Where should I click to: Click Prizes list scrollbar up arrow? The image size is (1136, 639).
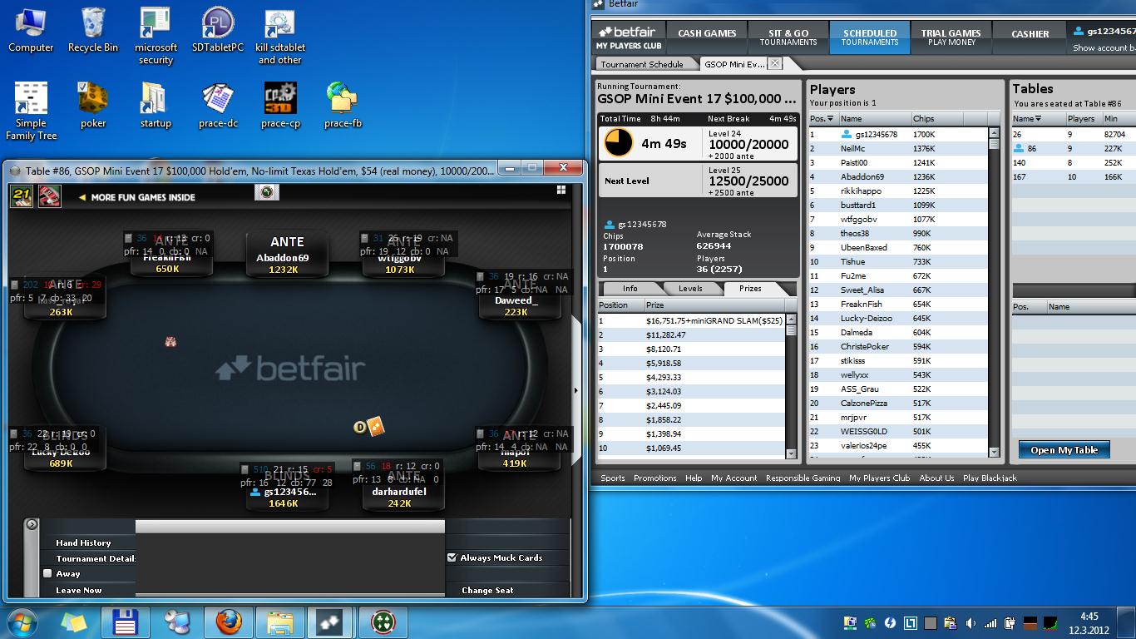[791, 319]
